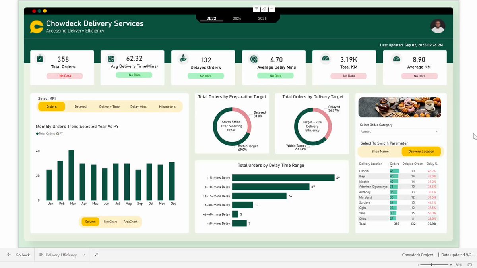Viewport: 477px width, 268px height.
Task: Select the 2023 year tab
Action: pos(211,19)
